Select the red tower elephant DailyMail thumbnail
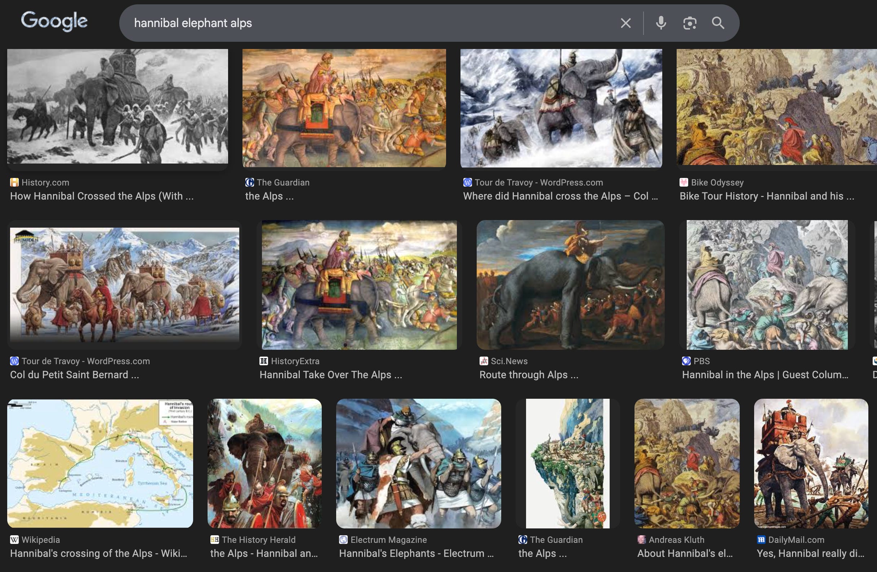This screenshot has width=877, height=572. click(811, 463)
